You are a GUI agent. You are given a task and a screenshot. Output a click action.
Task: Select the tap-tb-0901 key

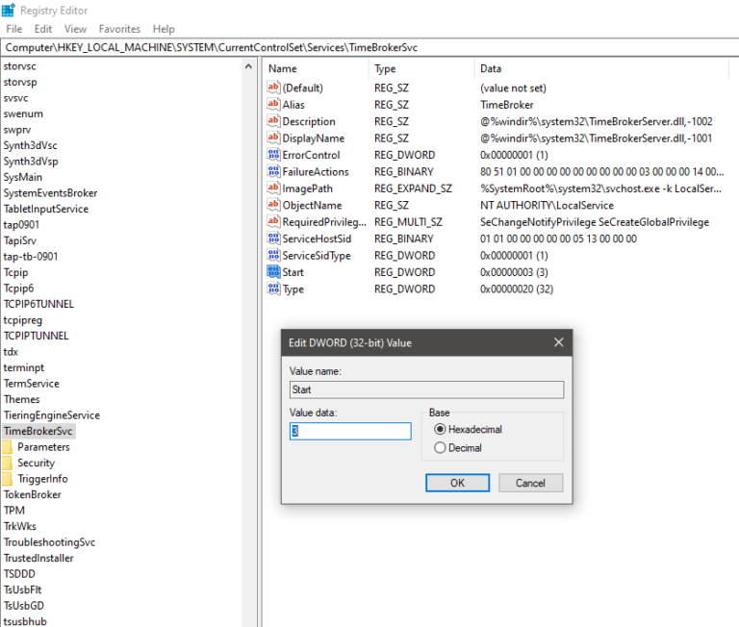[x=31, y=257]
